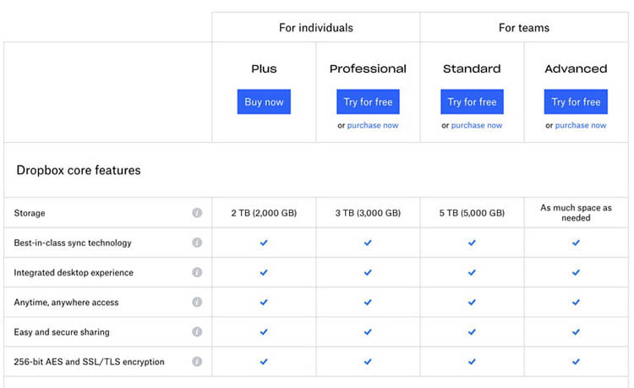
Task: Click Advanced checkmark for Best-in-class sync technology
Action: click(576, 243)
